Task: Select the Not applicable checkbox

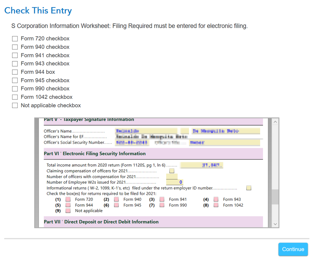Action: click(x=15, y=105)
